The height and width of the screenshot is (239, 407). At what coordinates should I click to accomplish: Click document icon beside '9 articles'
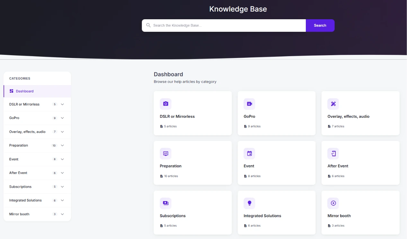click(x=245, y=126)
